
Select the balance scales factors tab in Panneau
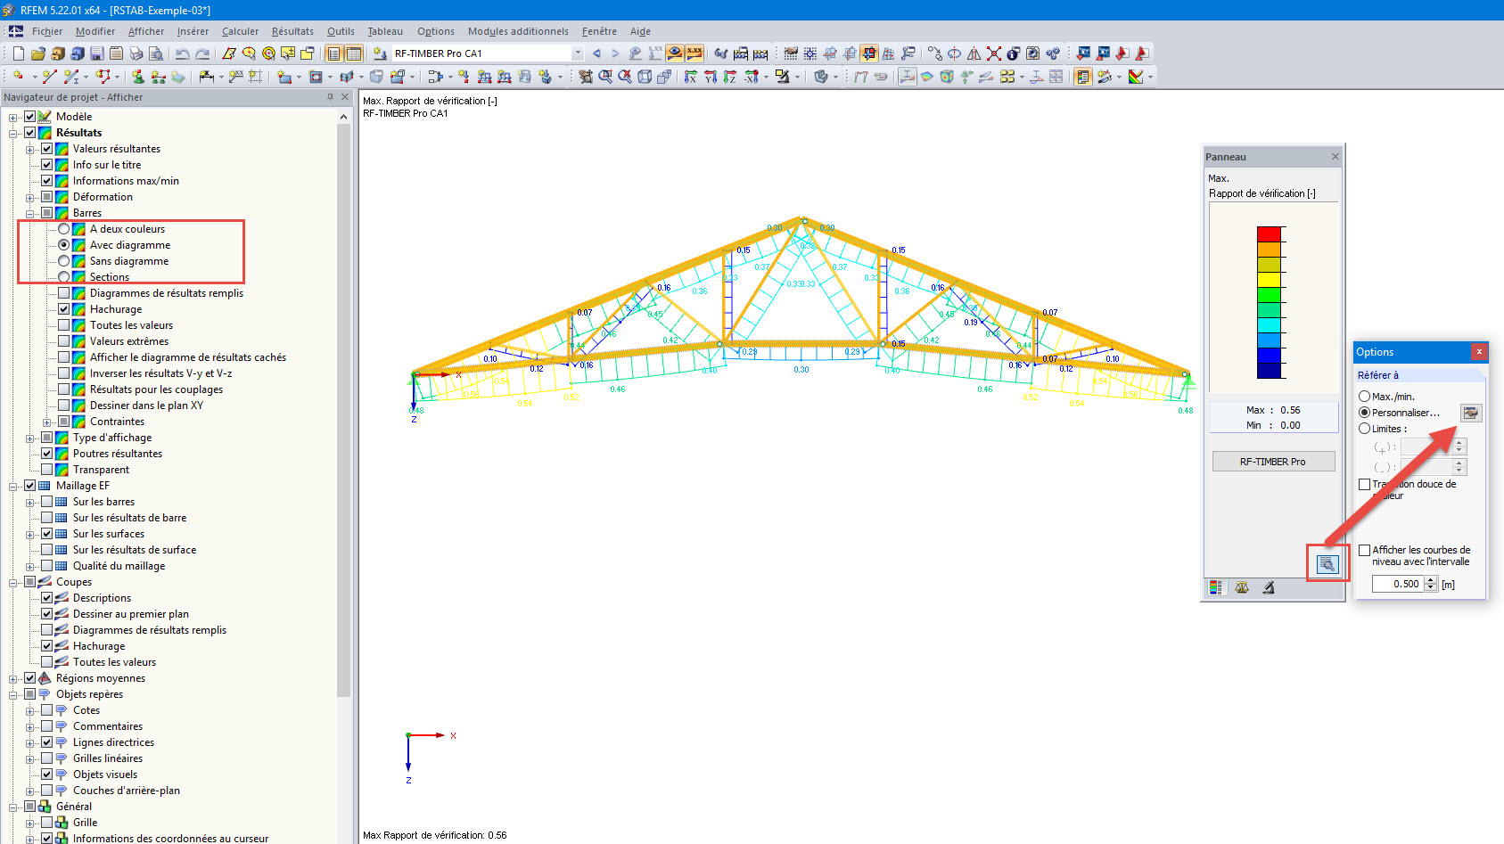[x=1242, y=587]
